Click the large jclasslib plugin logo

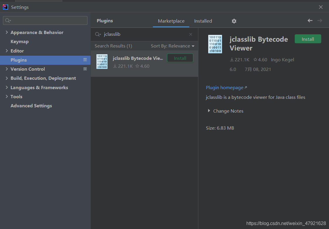(x=215, y=44)
